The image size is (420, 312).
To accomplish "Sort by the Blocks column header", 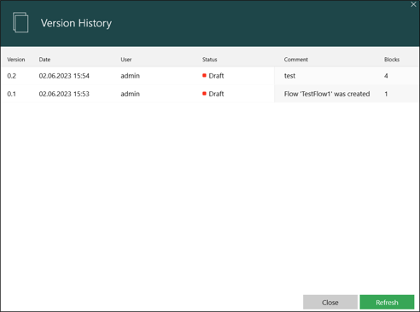I will (392, 60).
